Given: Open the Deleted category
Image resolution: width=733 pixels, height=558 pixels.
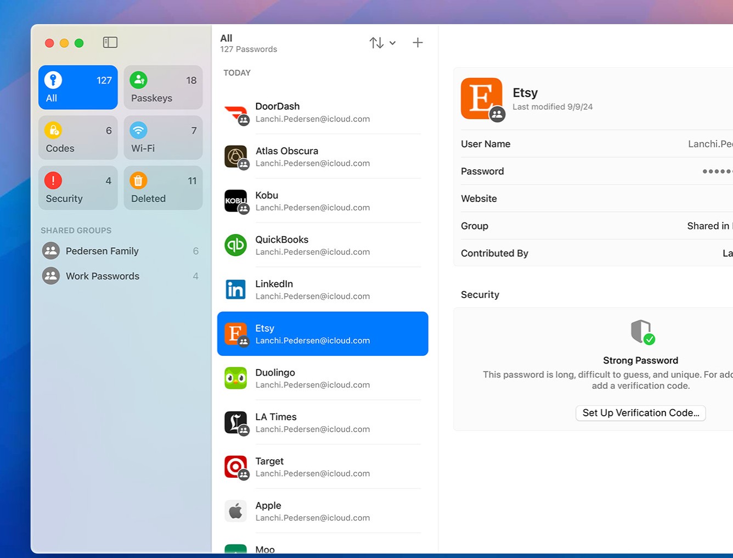Looking at the screenshot, I should click(163, 188).
